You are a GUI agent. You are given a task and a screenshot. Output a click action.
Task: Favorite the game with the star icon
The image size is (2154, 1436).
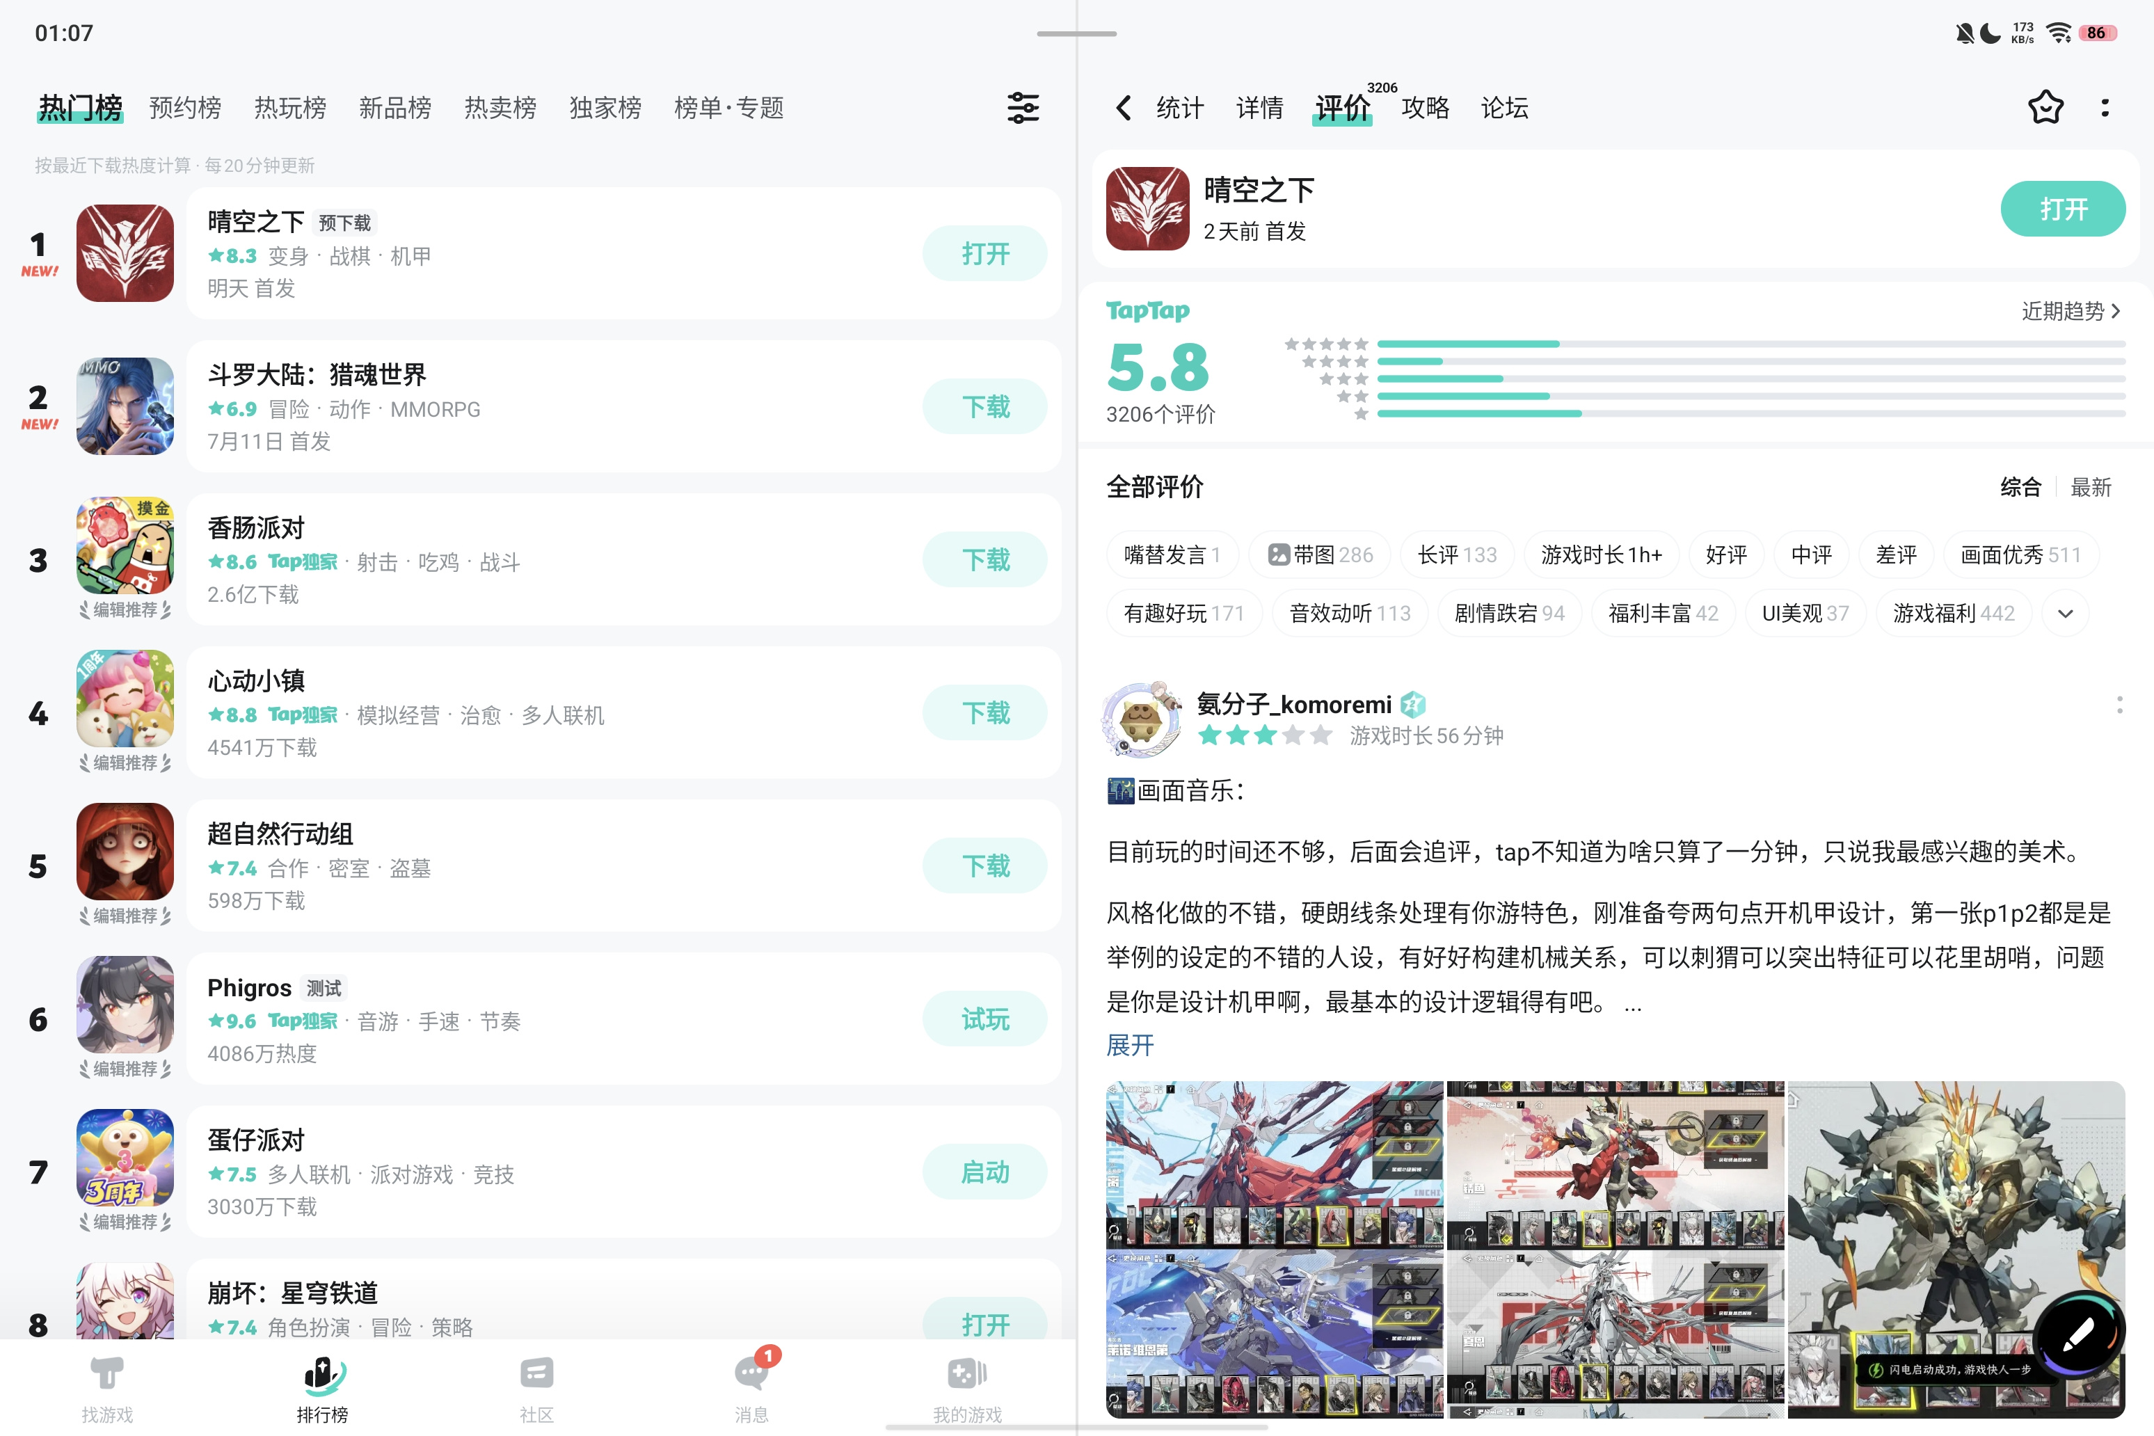[x=2045, y=108]
